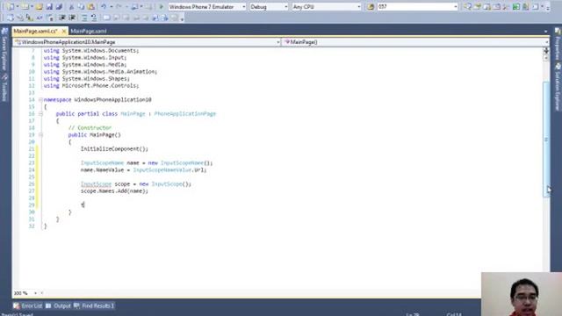Click the // Constructor comment line

[90, 127]
